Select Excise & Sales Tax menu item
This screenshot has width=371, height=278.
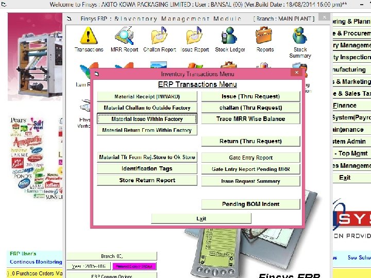[x=352, y=94]
